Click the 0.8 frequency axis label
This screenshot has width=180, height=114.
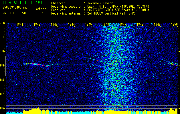click(x=2, y=80)
